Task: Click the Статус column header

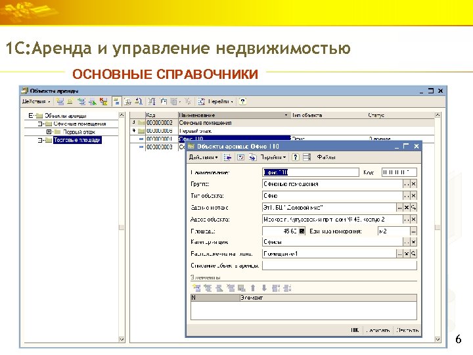Action: (400, 115)
